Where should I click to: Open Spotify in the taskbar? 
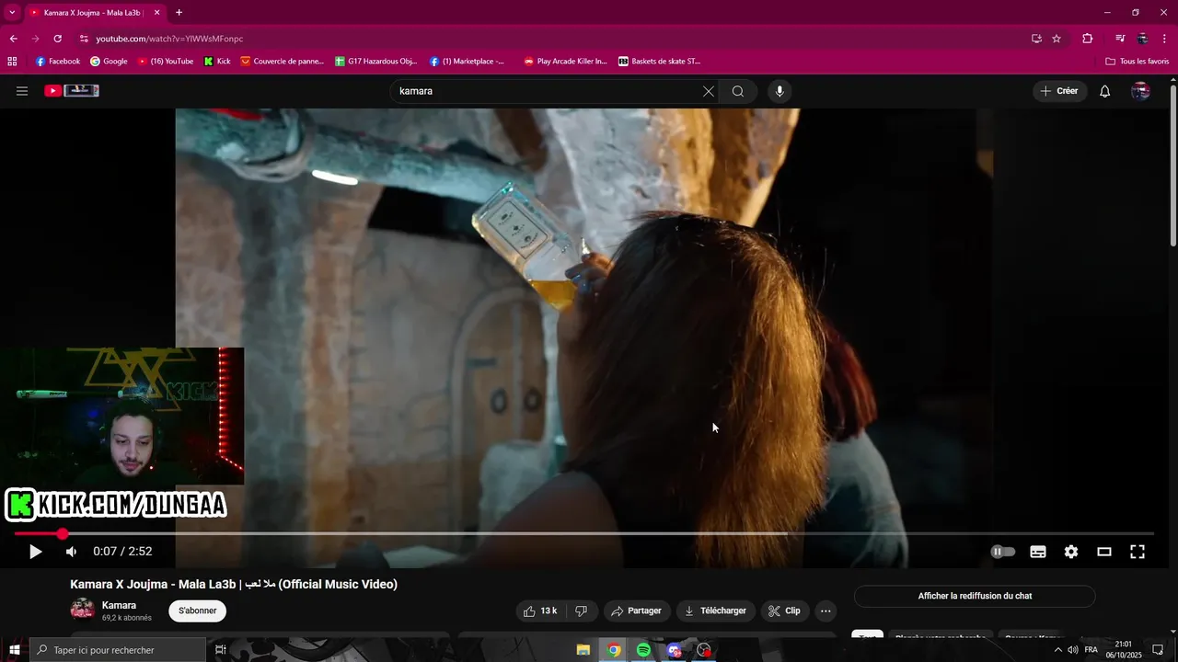tap(643, 650)
